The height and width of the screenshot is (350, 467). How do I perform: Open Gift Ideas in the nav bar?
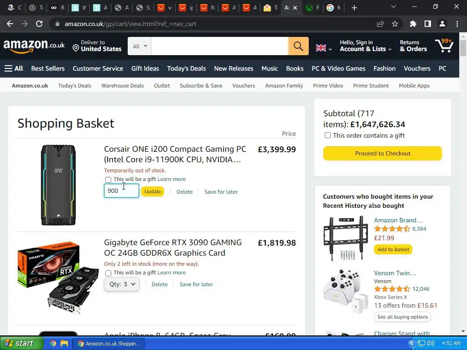(145, 68)
